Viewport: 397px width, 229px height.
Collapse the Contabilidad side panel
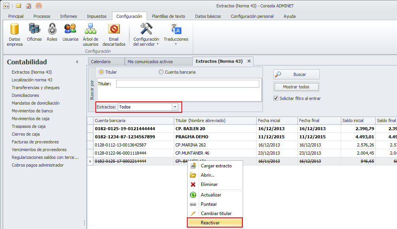point(77,62)
